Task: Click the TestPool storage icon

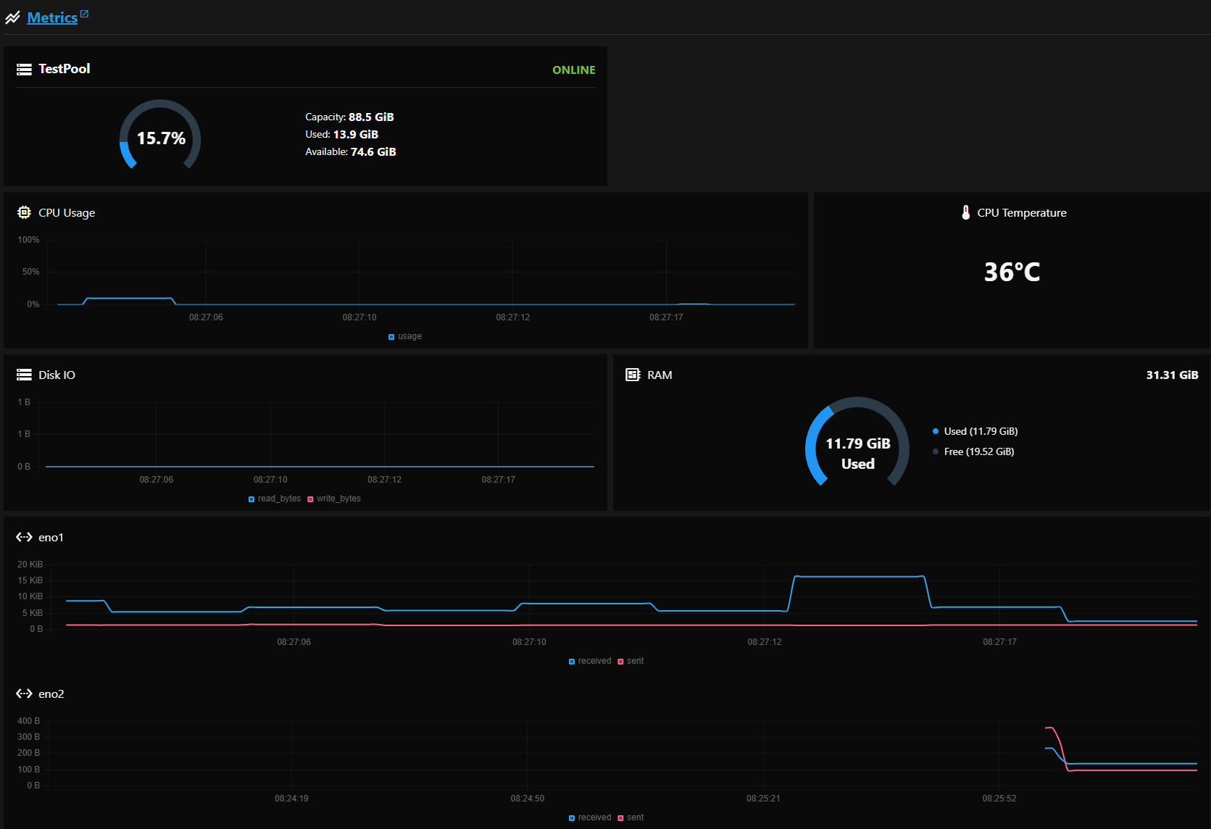Action: (24, 70)
